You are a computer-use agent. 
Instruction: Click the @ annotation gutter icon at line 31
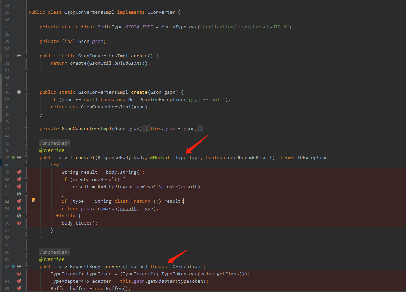(19, 56)
